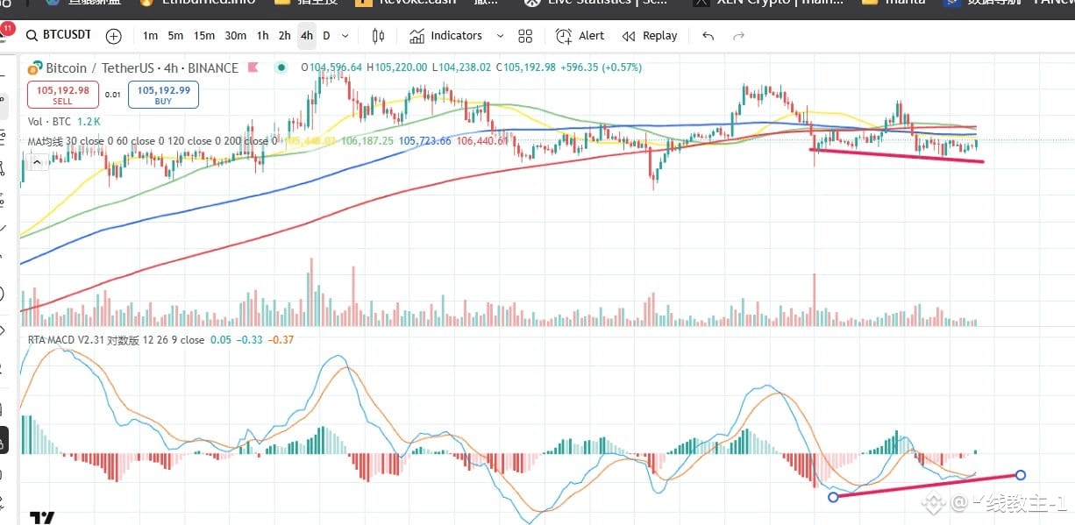Open the Indicators menu

445,36
